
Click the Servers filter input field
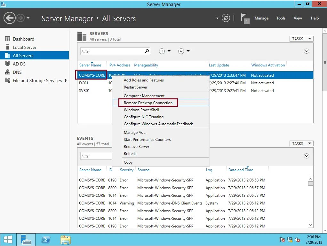point(112,51)
